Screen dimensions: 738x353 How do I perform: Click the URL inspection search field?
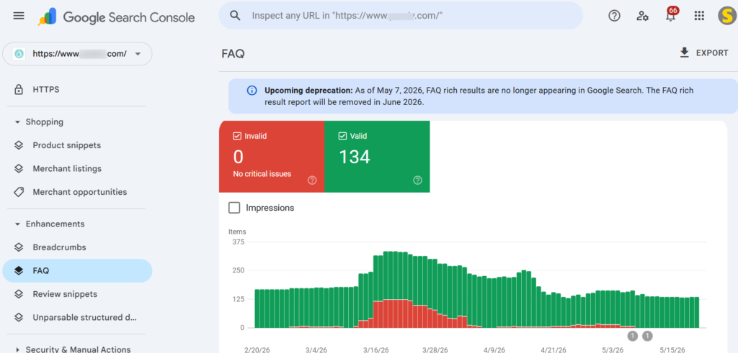pos(401,16)
